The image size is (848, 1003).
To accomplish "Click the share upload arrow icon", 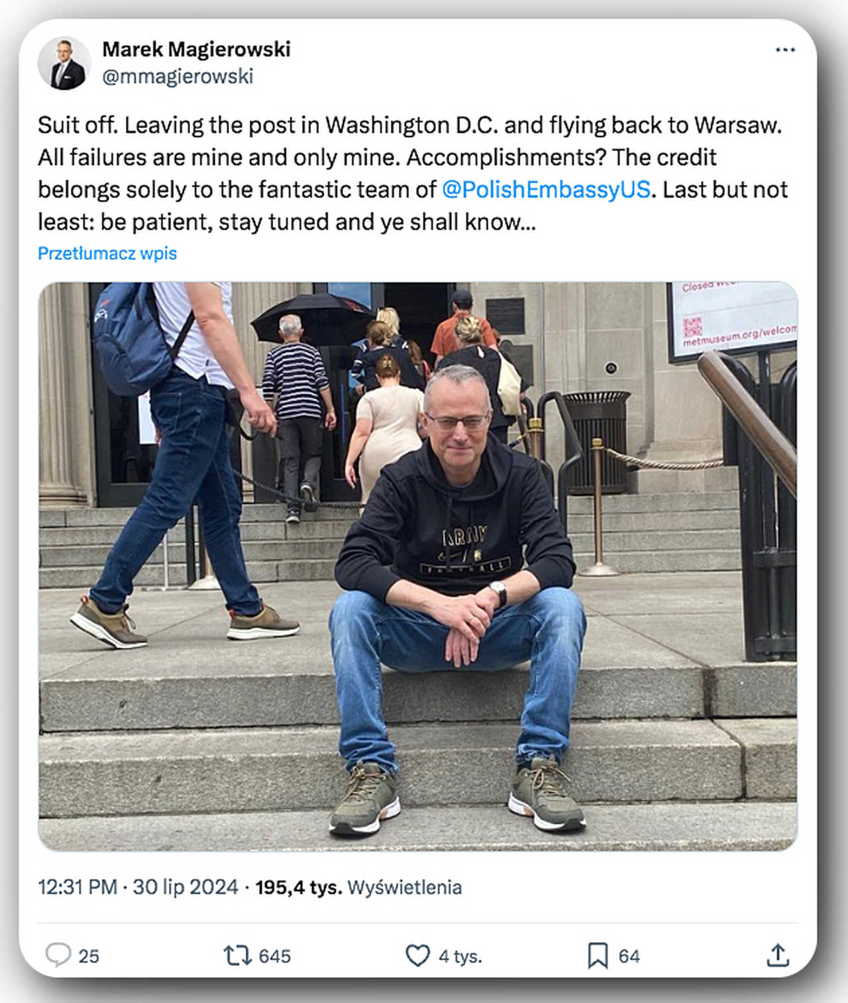I will (x=778, y=955).
